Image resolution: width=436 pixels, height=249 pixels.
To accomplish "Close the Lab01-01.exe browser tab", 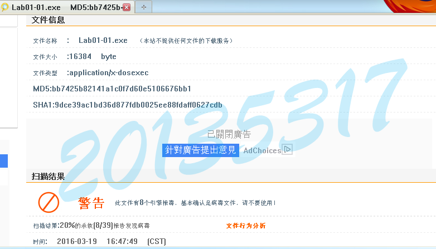I will (126, 7).
